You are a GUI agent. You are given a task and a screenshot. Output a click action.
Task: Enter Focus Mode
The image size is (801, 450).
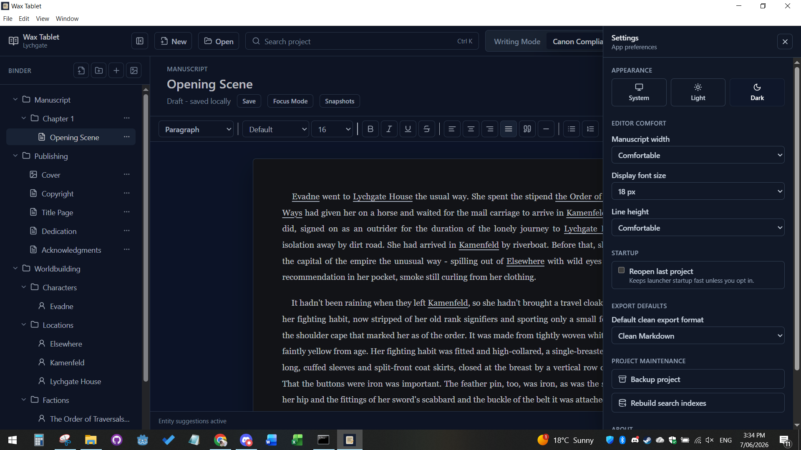[290, 101]
